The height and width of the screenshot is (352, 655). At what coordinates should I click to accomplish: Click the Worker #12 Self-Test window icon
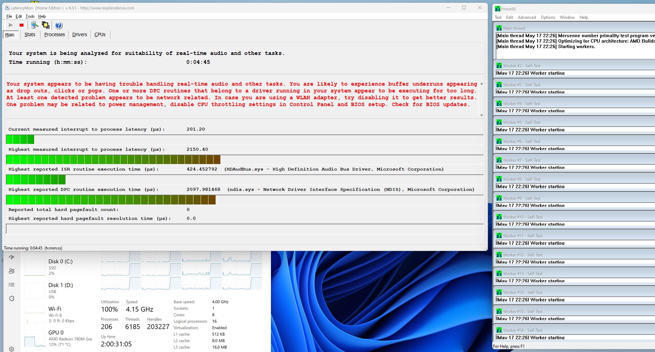click(x=499, y=255)
